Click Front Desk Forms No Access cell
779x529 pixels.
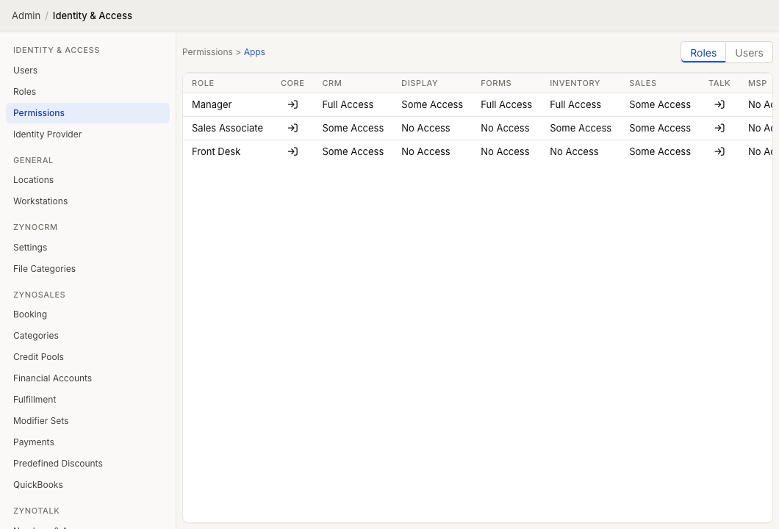tap(505, 151)
